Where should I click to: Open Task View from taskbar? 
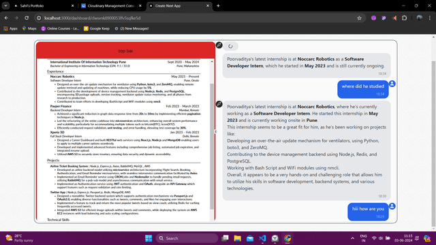tap(225, 238)
